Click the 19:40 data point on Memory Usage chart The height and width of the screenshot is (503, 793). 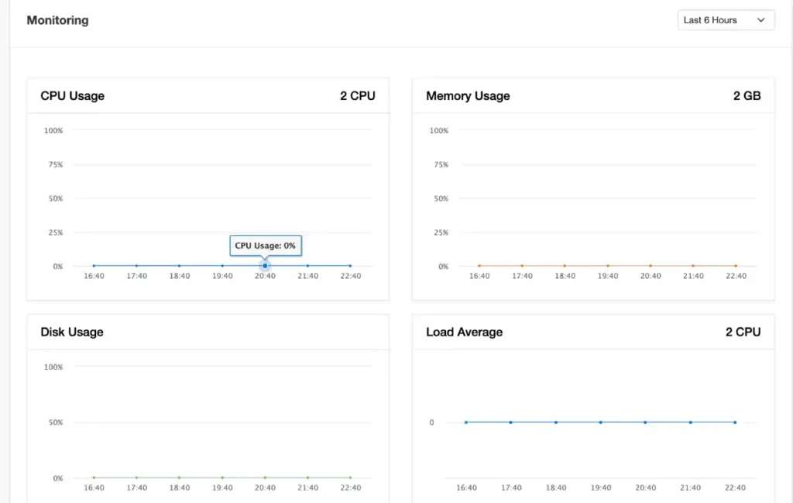(608, 266)
